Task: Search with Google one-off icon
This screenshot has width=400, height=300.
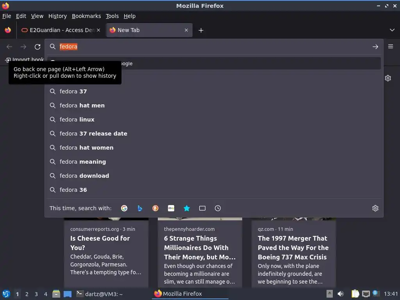Action: point(124,208)
